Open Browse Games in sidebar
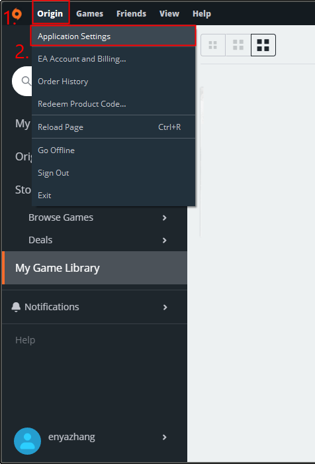The height and width of the screenshot is (464, 315). pos(61,217)
